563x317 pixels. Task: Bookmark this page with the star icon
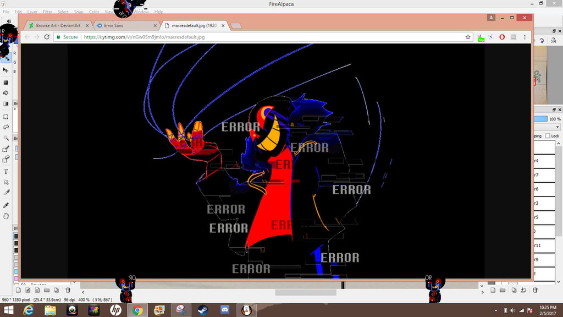point(468,37)
